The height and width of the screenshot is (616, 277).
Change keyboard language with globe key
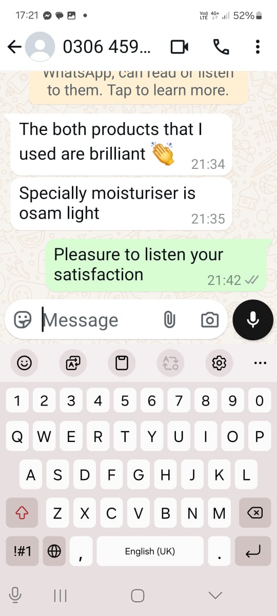(54, 551)
